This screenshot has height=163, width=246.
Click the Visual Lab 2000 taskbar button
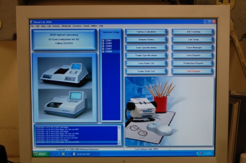point(85,154)
